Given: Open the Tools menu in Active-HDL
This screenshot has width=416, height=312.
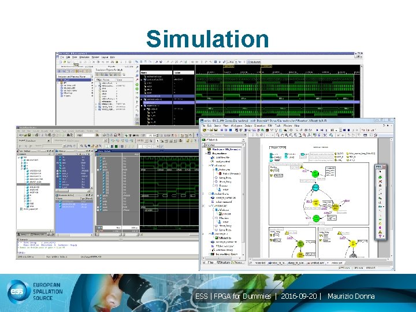Looking at the screenshot, I should 277,125.
